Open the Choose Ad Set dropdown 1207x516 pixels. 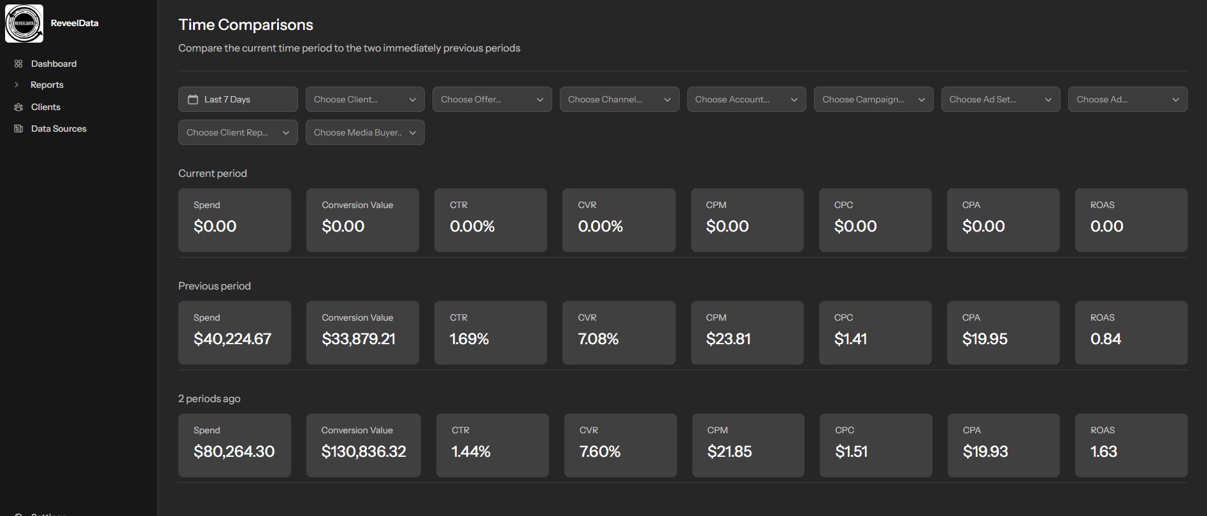point(1001,99)
